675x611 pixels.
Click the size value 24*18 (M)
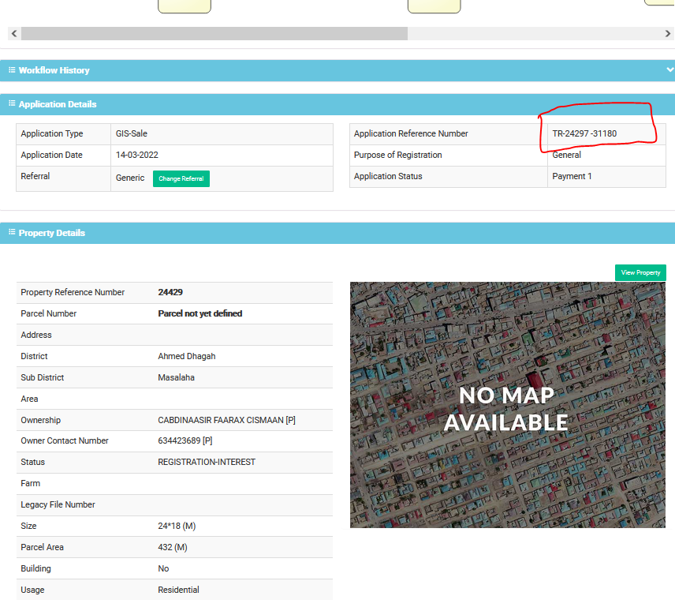tap(177, 526)
